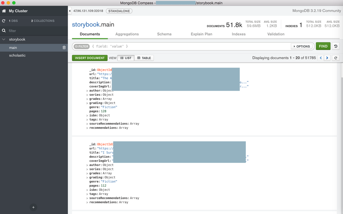The width and height of the screenshot is (343, 214).
Task: Select the main collection in sidebar
Action: pos(34,48)
